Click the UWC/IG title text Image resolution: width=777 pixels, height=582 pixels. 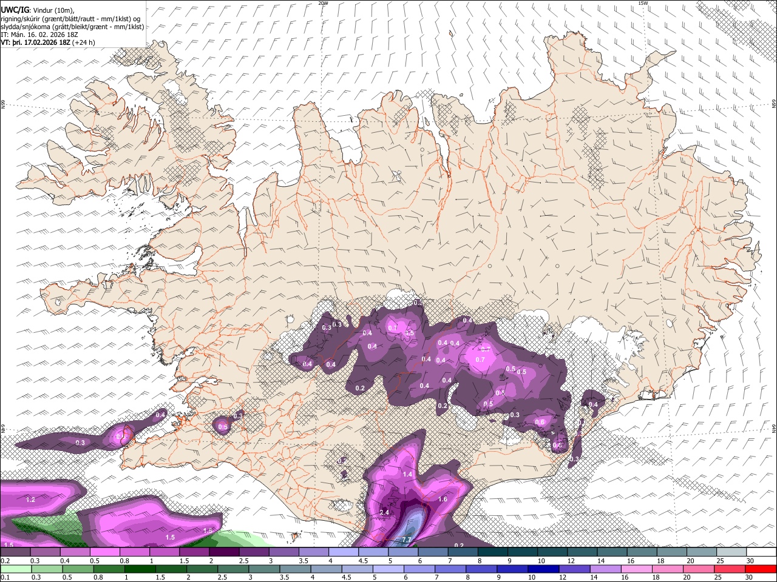[x=15, y=9]
